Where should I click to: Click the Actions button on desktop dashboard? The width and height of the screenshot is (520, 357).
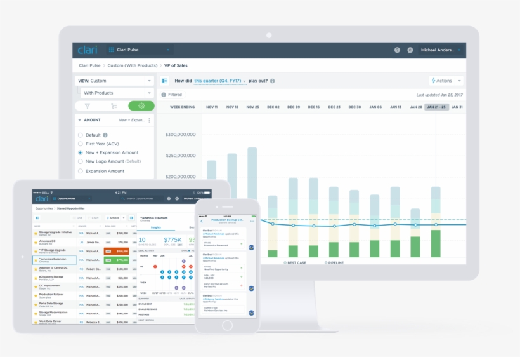(x=446, y=81)
